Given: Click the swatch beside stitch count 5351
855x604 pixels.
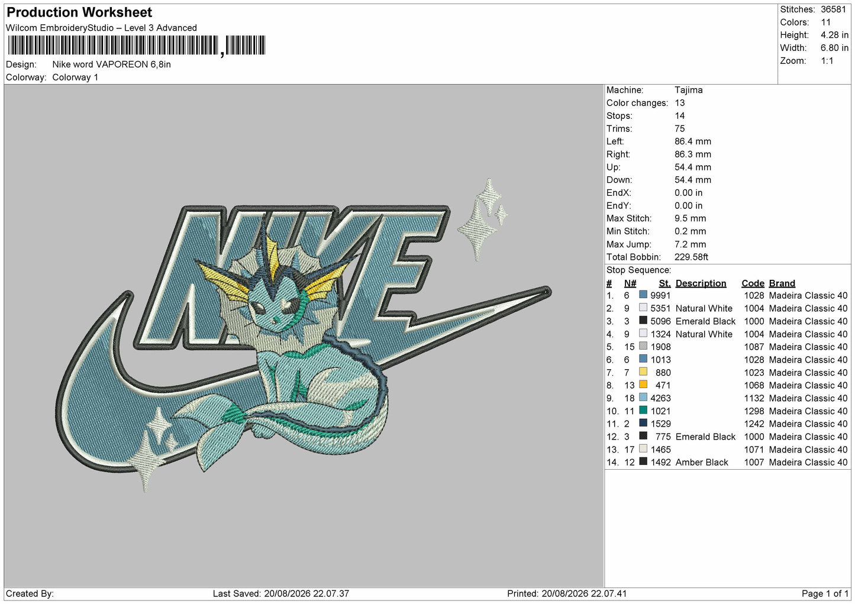Looking at the screenshot, I should click(643, 308).
